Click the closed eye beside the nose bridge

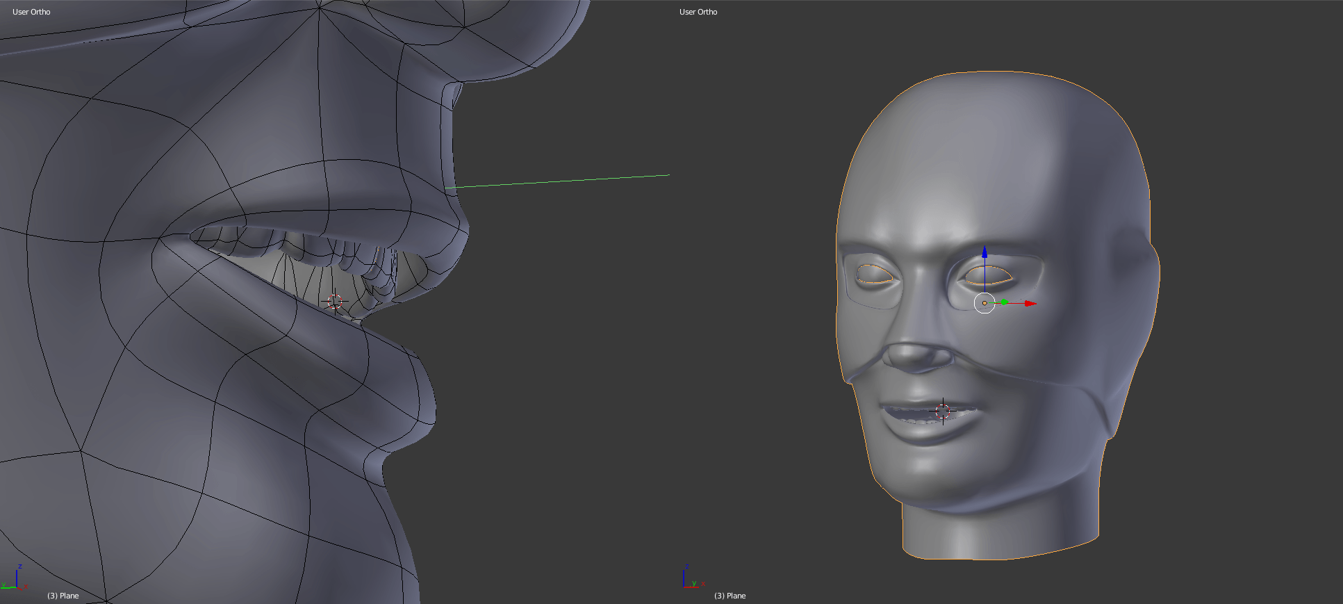point(874,275)
